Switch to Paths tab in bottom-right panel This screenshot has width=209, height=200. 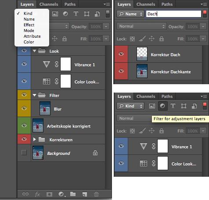167,96
